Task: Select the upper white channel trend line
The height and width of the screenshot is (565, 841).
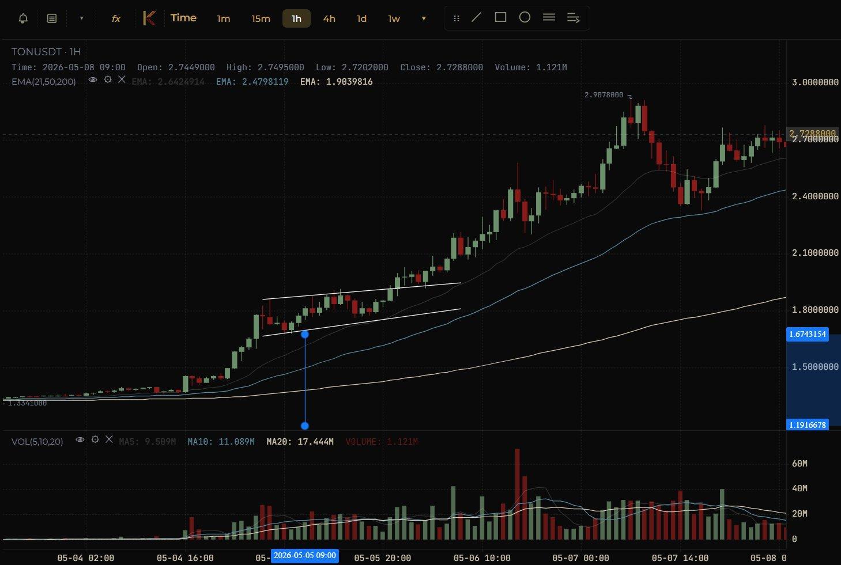Action: click(361, 291)
